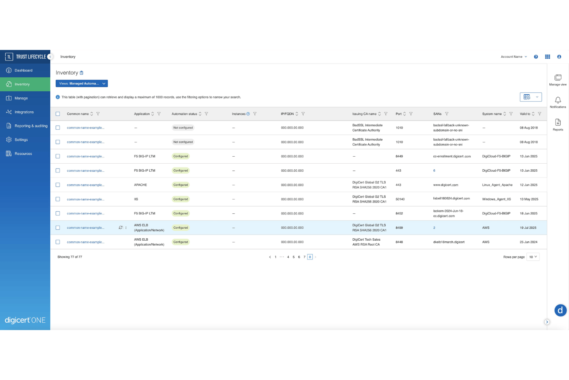Click the Trust Lifecycle logo
Viewport: 569px width, 380px height.
(25, 57)
